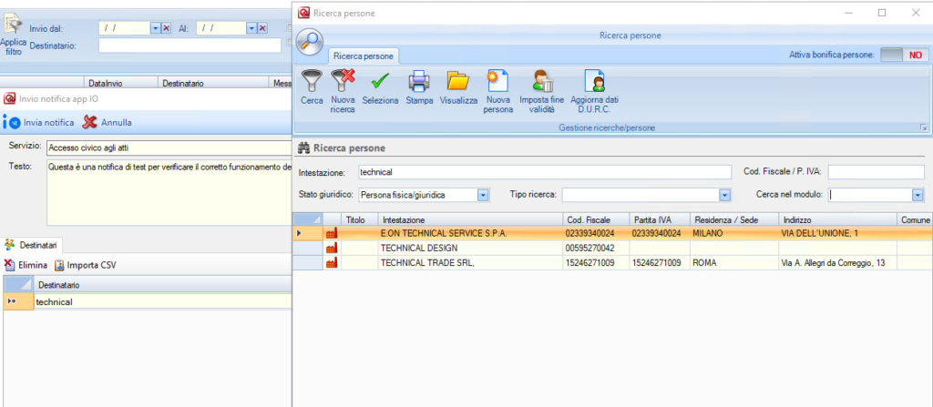Switch to Ricerca persone ribbon tab
Screen dimensions: 933x407
pyautogui.click(x=363, y=56)
